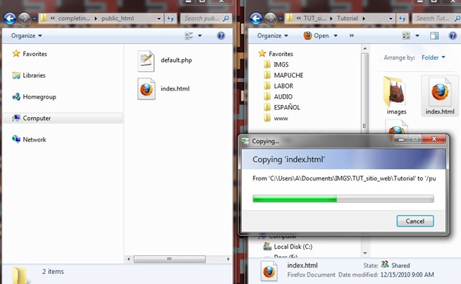Search box in public_html window
The height and width of the screenshot is (284, 461).
[205, 19]
